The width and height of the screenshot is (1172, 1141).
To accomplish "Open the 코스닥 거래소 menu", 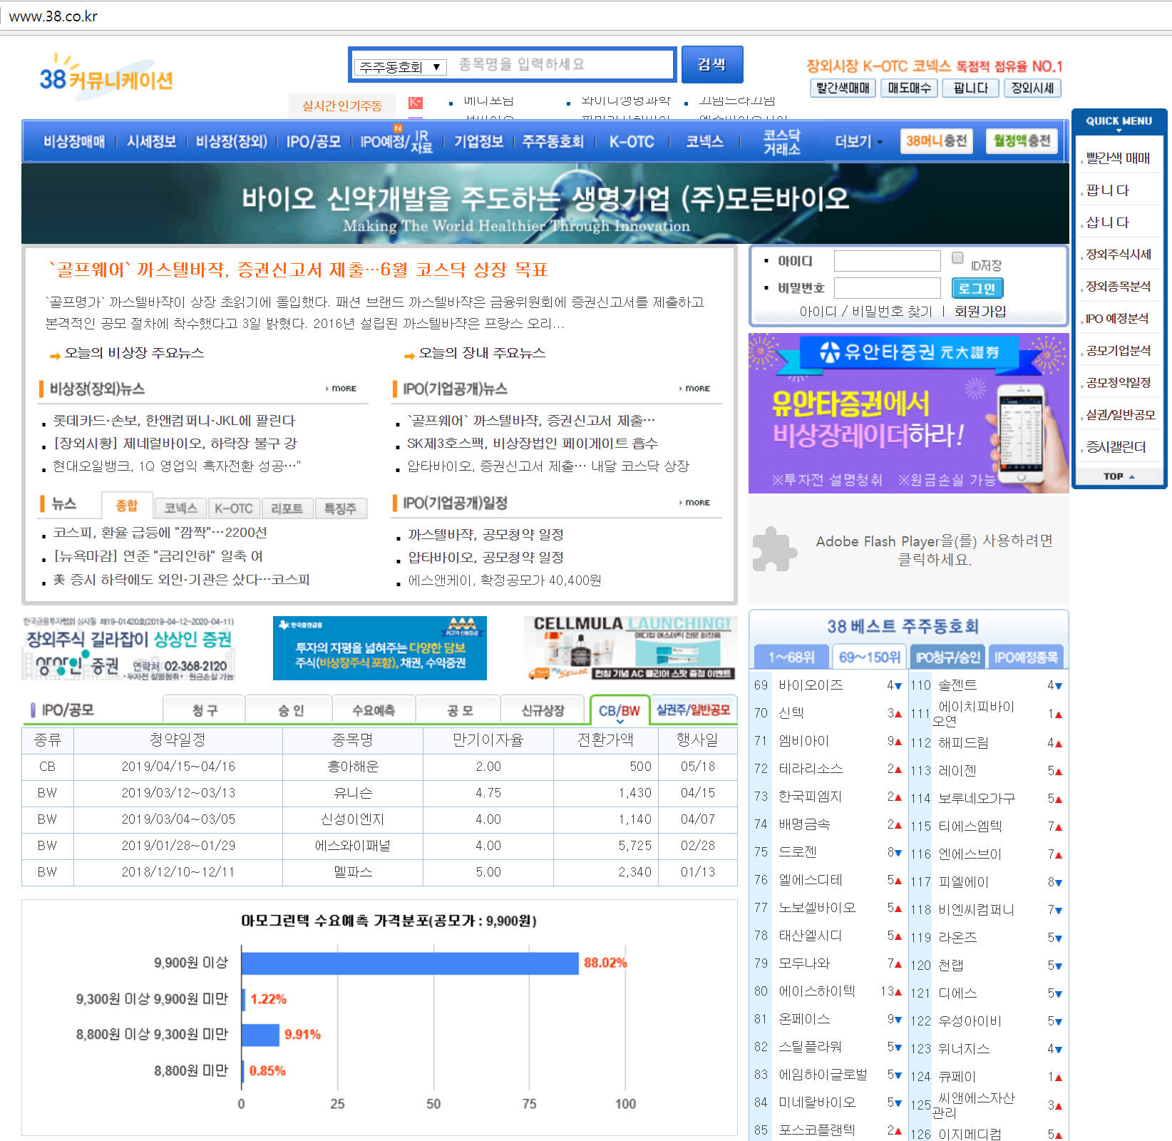I will click(782, 142).
